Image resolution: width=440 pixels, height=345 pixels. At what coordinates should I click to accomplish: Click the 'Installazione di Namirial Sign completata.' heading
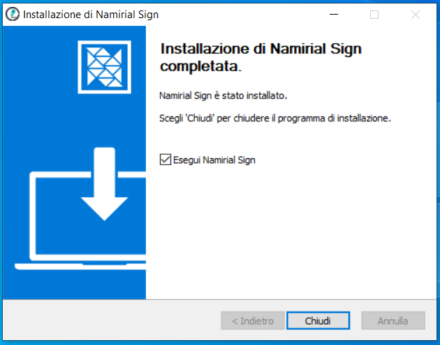click(261, 57)
